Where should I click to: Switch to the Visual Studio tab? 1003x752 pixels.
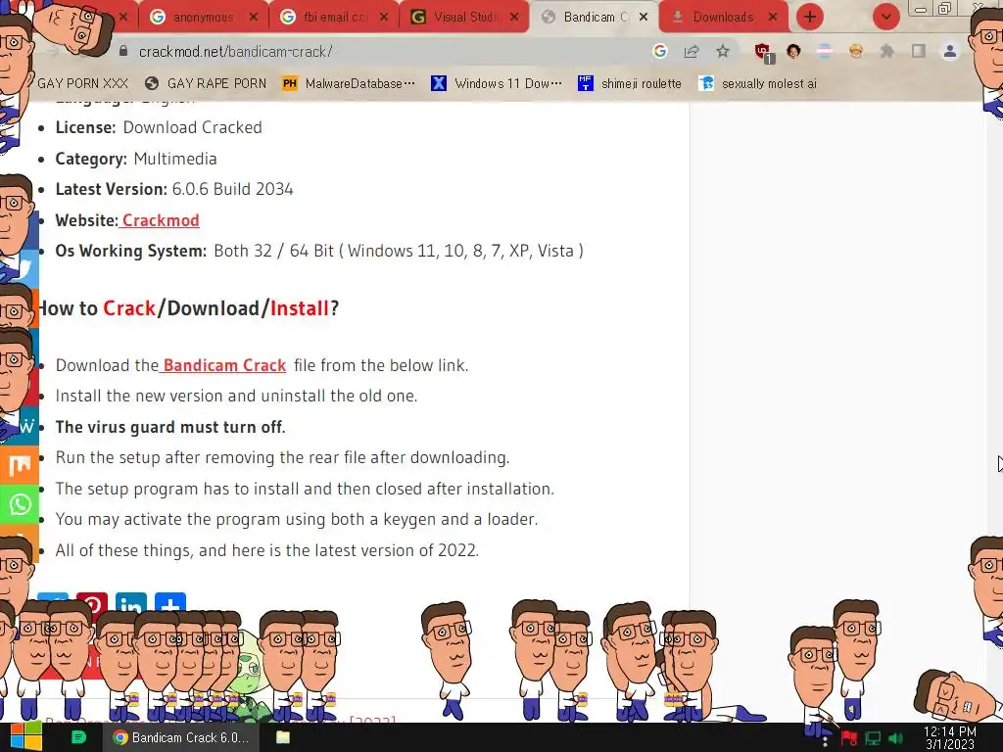click(465, 18)
